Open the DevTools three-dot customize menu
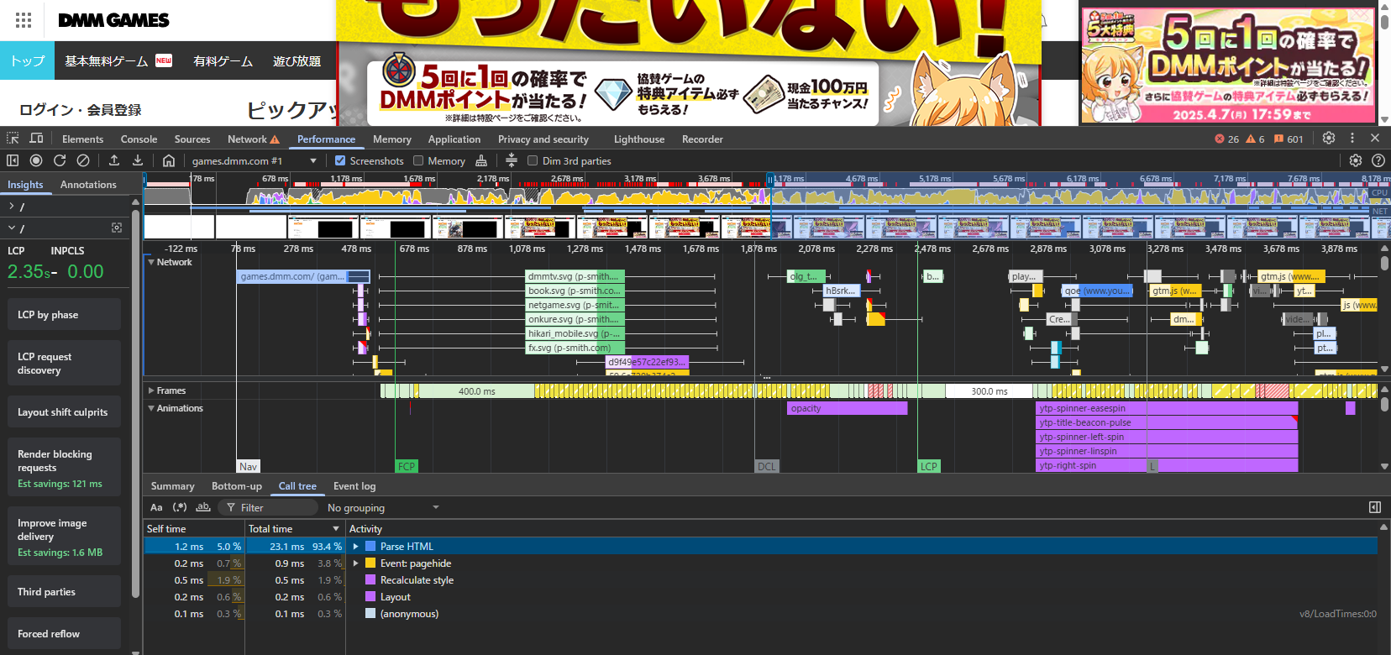 1352,139
